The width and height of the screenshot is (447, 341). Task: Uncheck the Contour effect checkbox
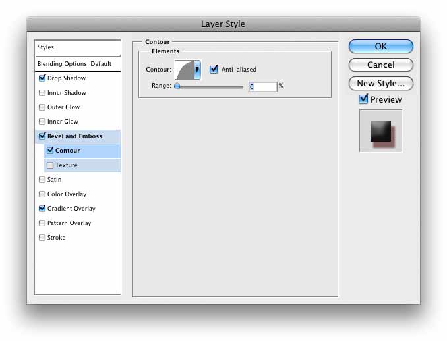50,150
